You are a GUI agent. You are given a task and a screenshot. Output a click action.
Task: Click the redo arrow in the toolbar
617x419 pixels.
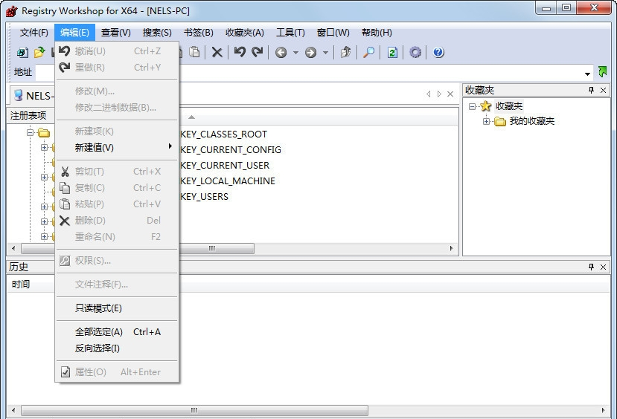[x=258, y=52]
